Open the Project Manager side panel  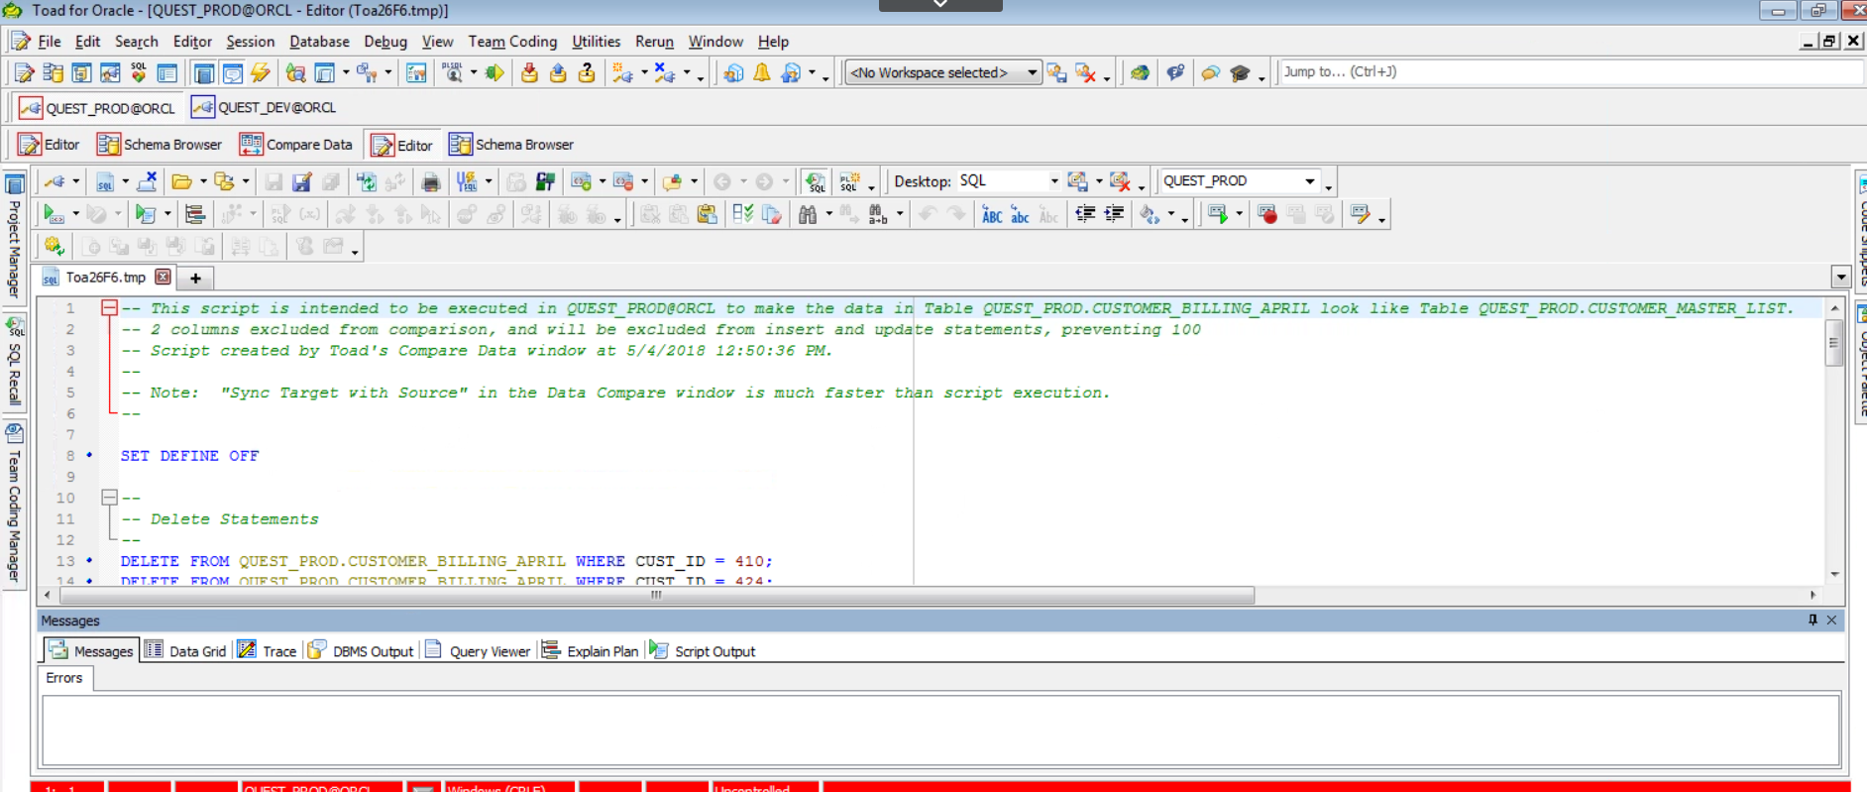pyautogui.click(x=14, y=237)
